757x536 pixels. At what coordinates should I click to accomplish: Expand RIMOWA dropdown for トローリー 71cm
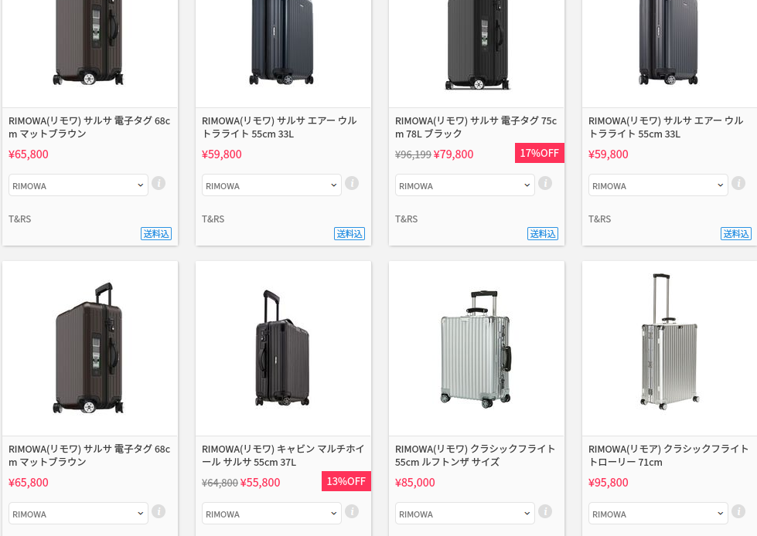coord(658,514)
